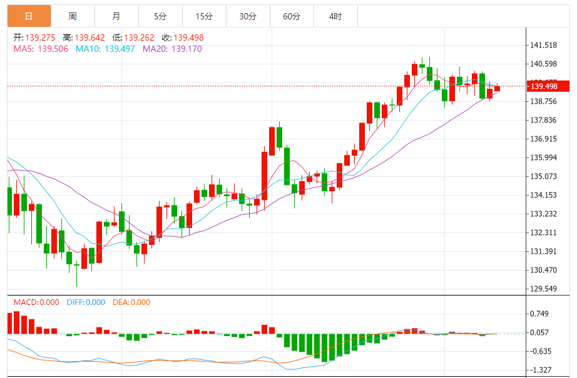Click the 131.391 price axis label
This screenshot has width=577, height=378.
543,251
